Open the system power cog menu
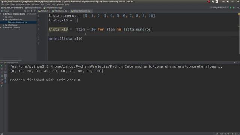This screenshot has height=135, width=240. coord(238,1)
